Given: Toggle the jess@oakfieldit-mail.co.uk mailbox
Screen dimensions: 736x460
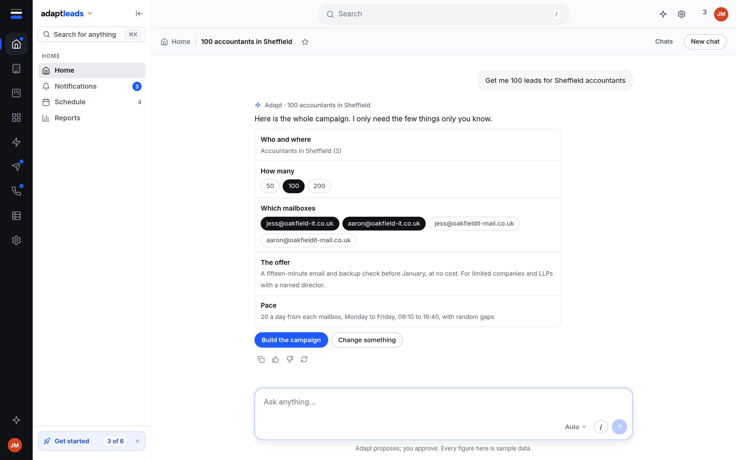Looking at the screenshot, I should (x=474, y=224).
